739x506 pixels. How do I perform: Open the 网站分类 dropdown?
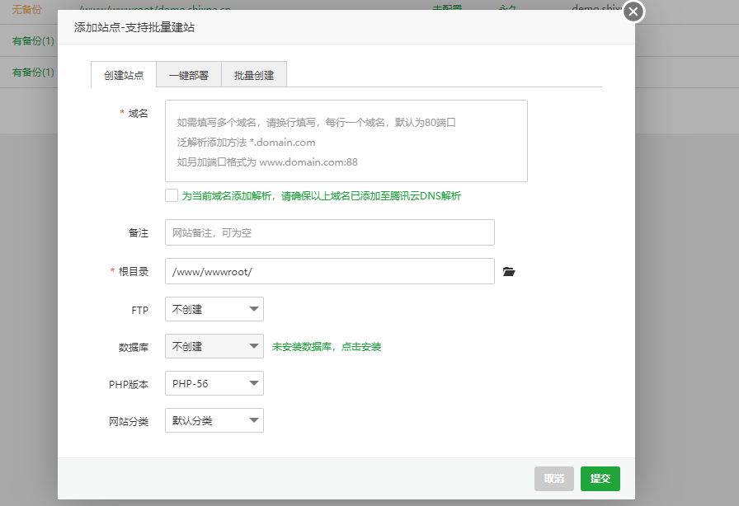tap(214, 421)
